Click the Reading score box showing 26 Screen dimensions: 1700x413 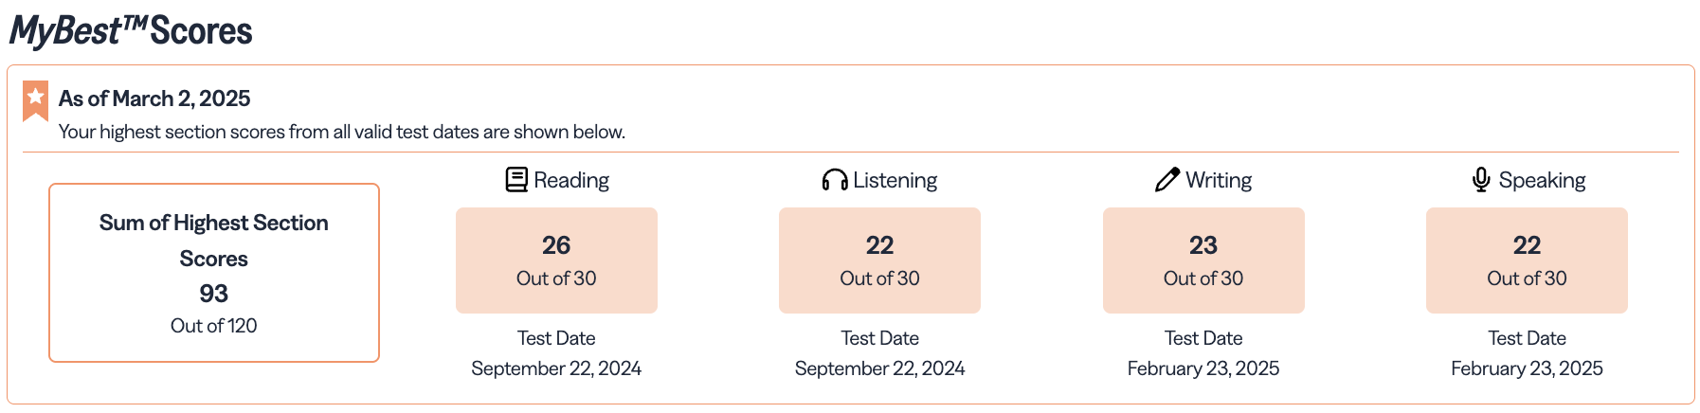click(x=556, y=260)
